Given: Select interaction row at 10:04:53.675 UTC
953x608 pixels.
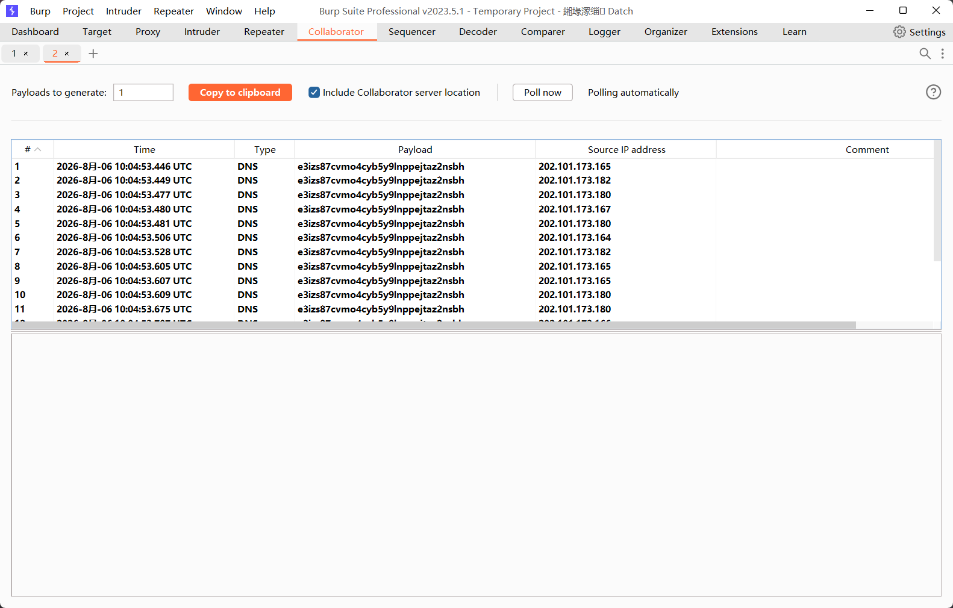Looking at the screenshot, I should tap(472, 309).
